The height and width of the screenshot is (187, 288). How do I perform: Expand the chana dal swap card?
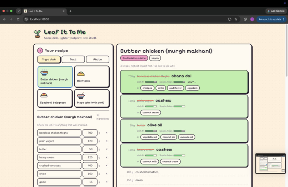point(184,82)
